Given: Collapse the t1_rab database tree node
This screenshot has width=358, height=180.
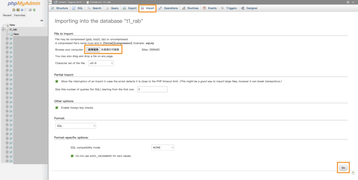Looking at the screenshot, I should 3,30.
